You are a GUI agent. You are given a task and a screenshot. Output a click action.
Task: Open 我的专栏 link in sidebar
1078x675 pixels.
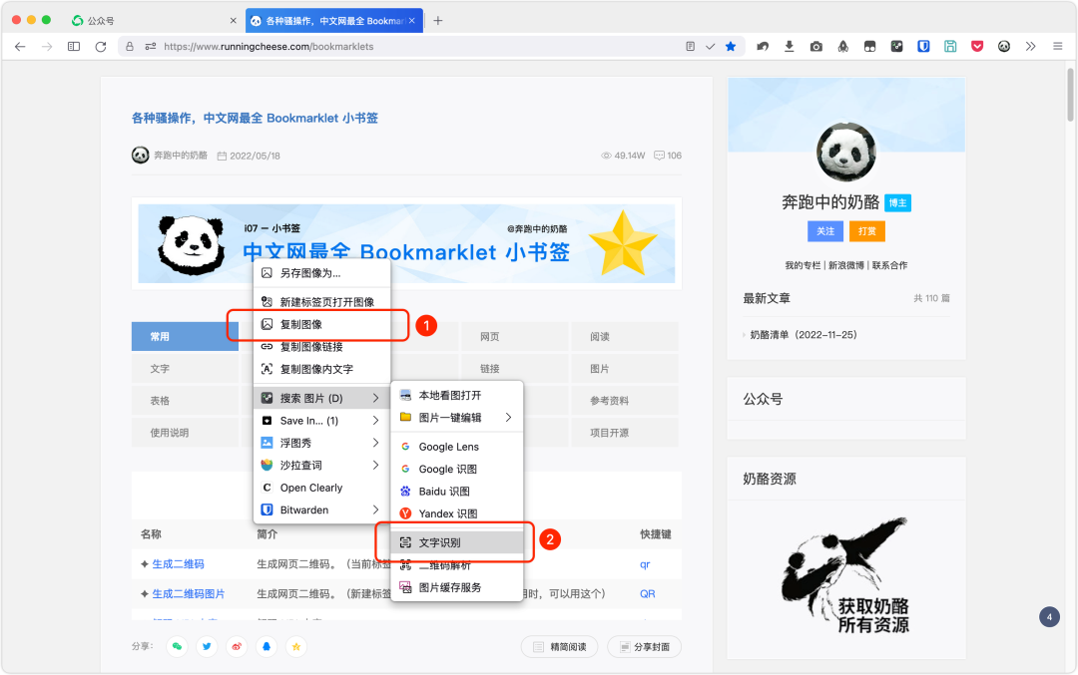point(803,265)
